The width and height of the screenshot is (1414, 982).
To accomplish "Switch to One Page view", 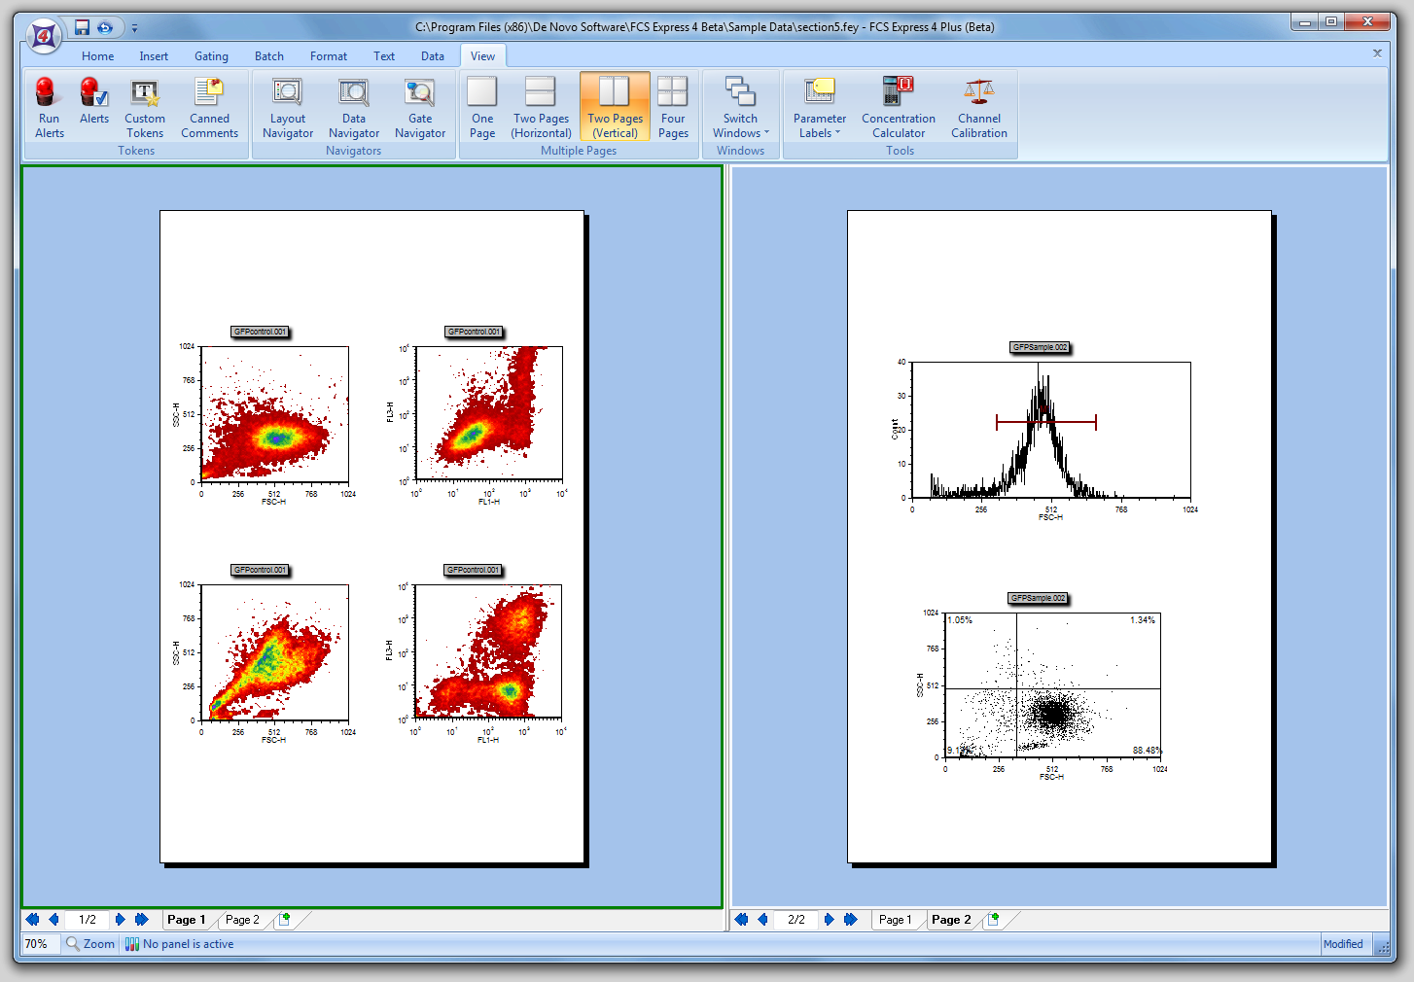I will click(482, 107).
